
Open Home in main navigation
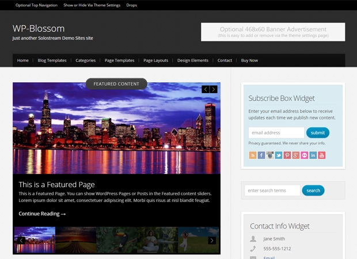tap(23, 60)
